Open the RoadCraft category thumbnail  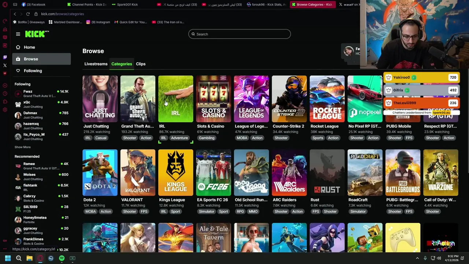click(365, 173)
